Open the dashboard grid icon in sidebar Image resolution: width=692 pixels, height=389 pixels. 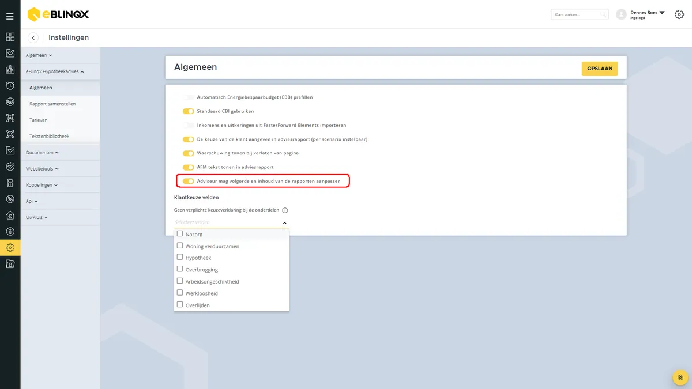coord(10,37)
